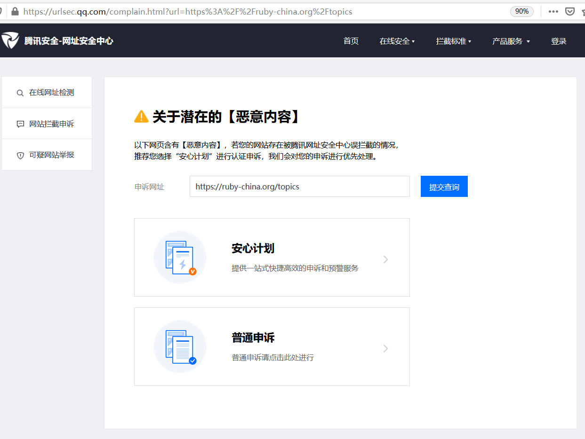
Task: Click the text 普通申诉请点击此处进行
Action: [x=272, y=358]
